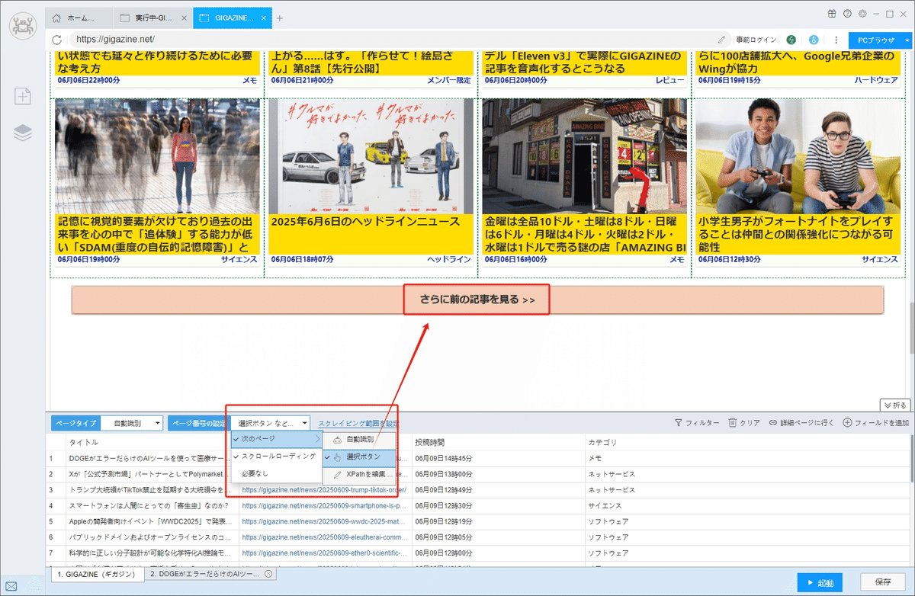Click the フィルター filter button
The width and height of the screenshot is (915, 596).
[x=697, y=422]
